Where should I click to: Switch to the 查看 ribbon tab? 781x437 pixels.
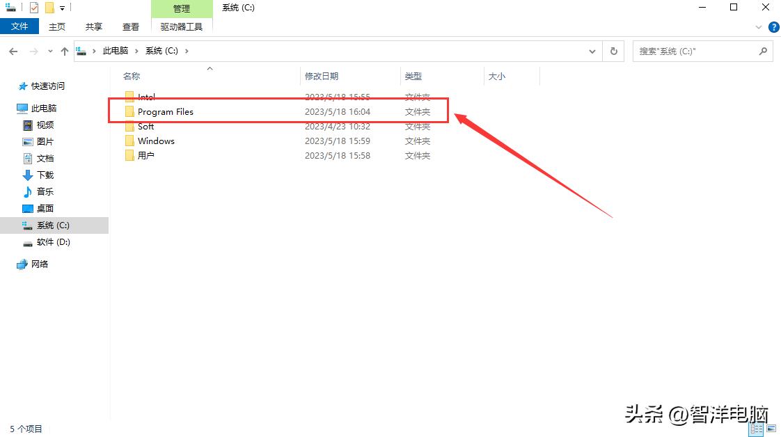coord(131,26)
